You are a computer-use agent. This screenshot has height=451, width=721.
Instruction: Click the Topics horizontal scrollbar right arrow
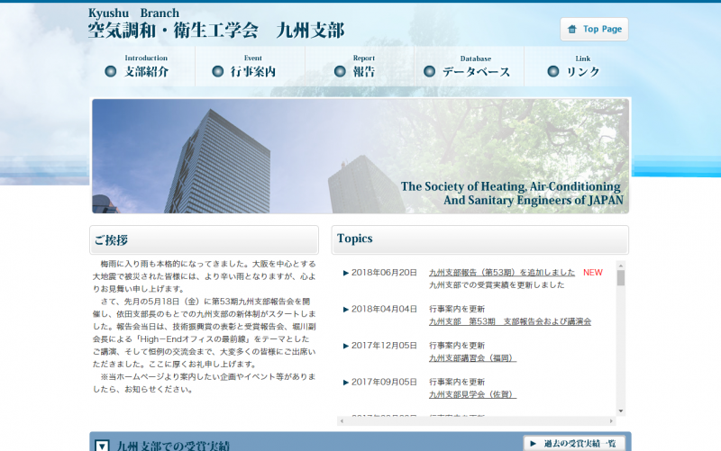pyautogui.click(x=611, y=420)
